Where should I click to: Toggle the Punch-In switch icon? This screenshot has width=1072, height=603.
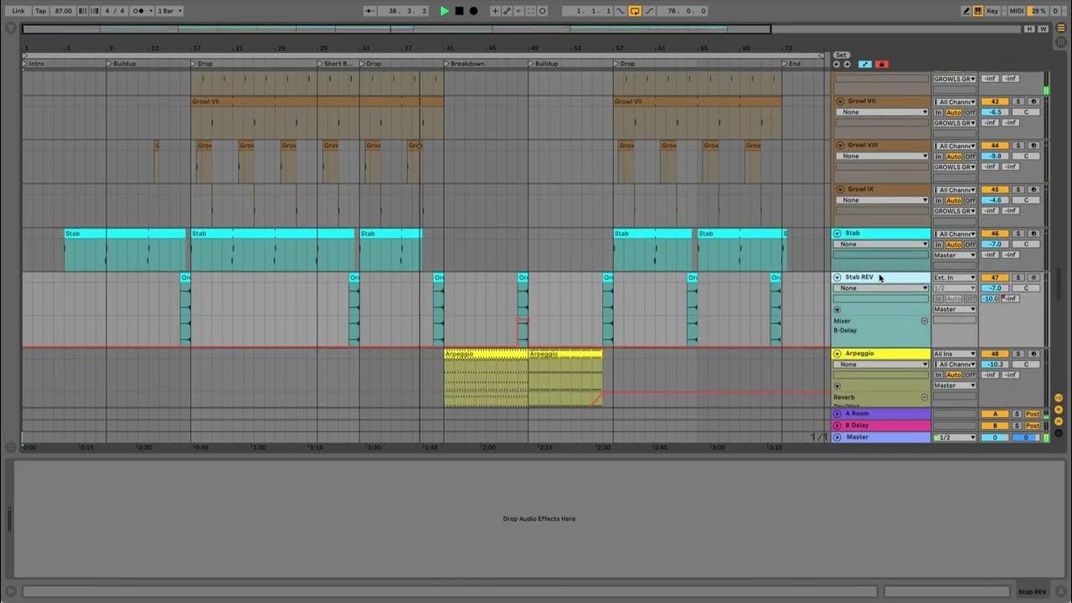tap(620, 11)
